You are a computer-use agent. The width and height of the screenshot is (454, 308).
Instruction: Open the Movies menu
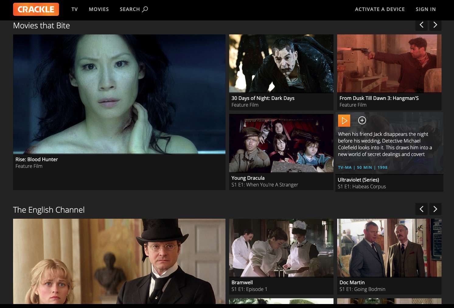[99, 9]
